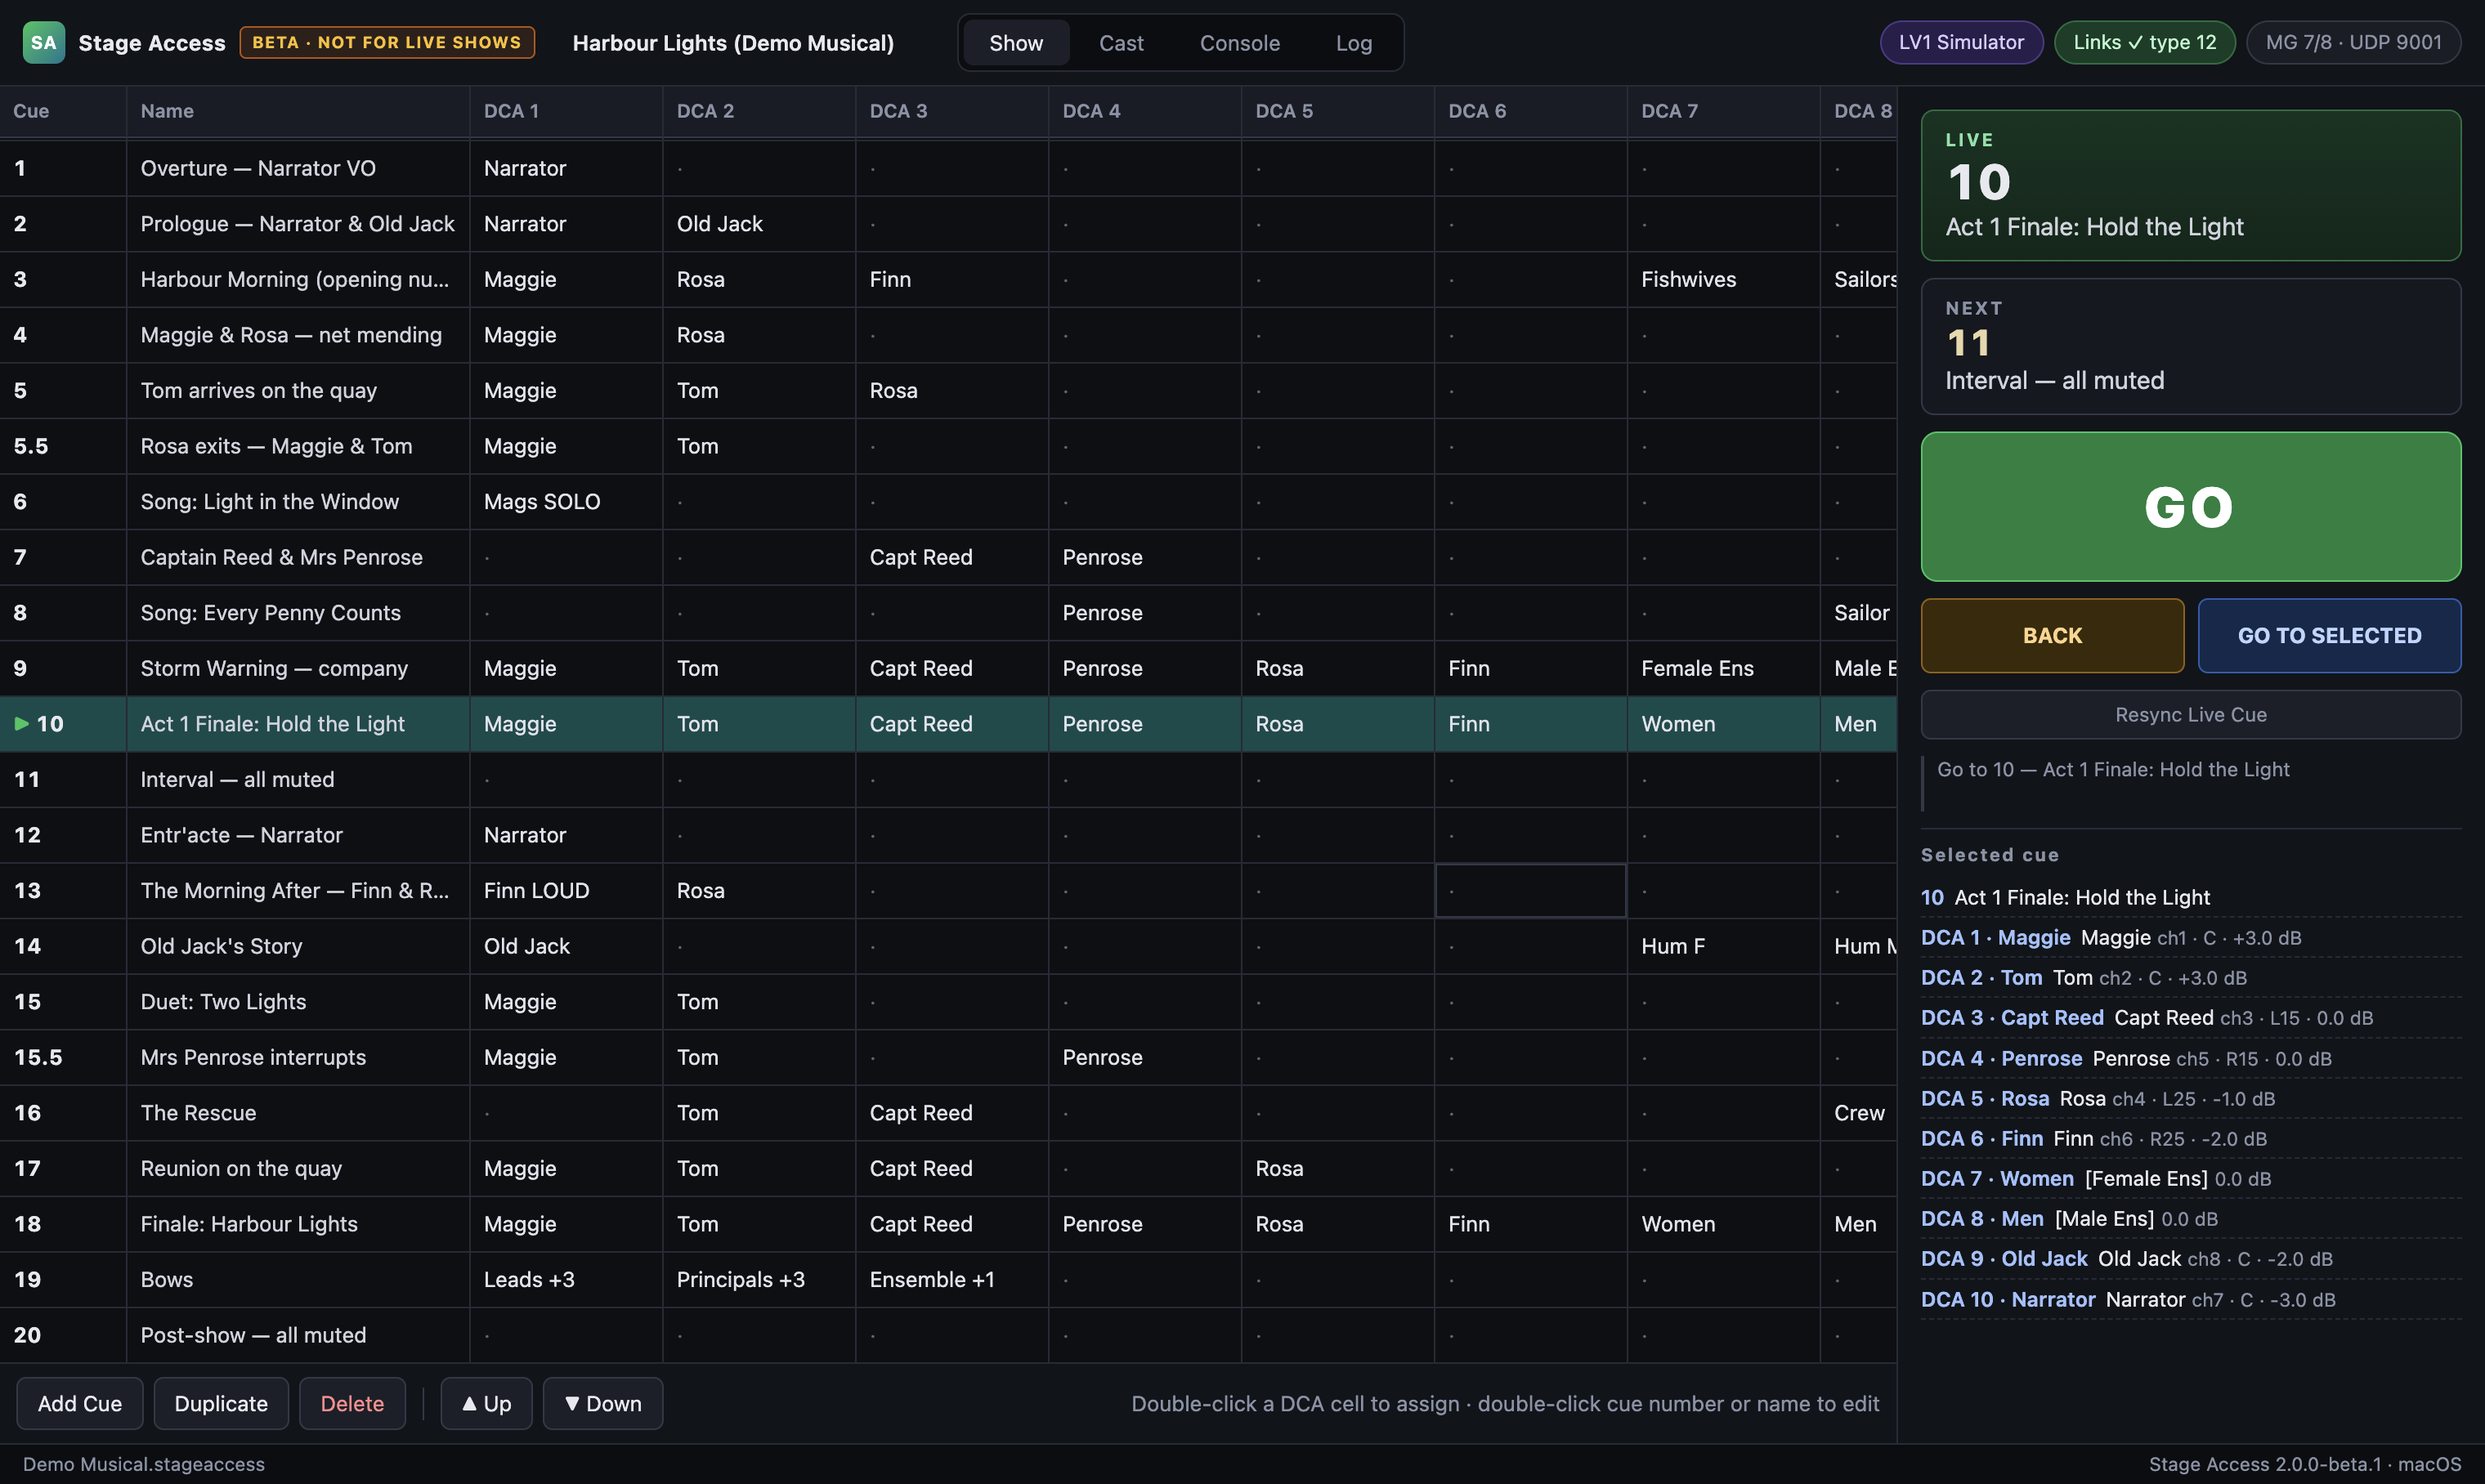Click the outlined empty DCA 6 cell of cue 13
The width and height of the screenshot is (2485, 1484).
tap(1530, 890)
